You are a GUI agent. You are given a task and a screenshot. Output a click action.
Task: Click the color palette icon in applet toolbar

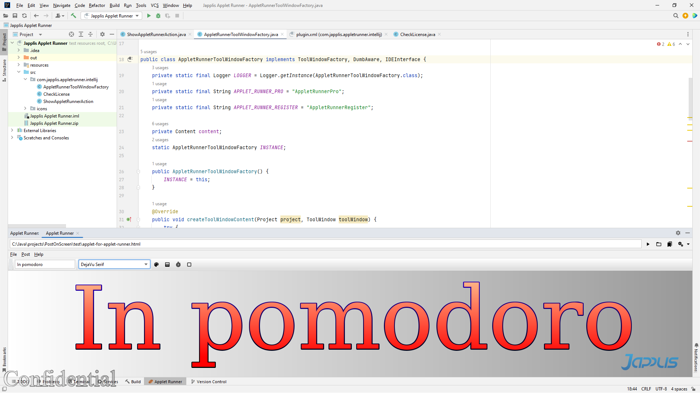pos(156,265)
